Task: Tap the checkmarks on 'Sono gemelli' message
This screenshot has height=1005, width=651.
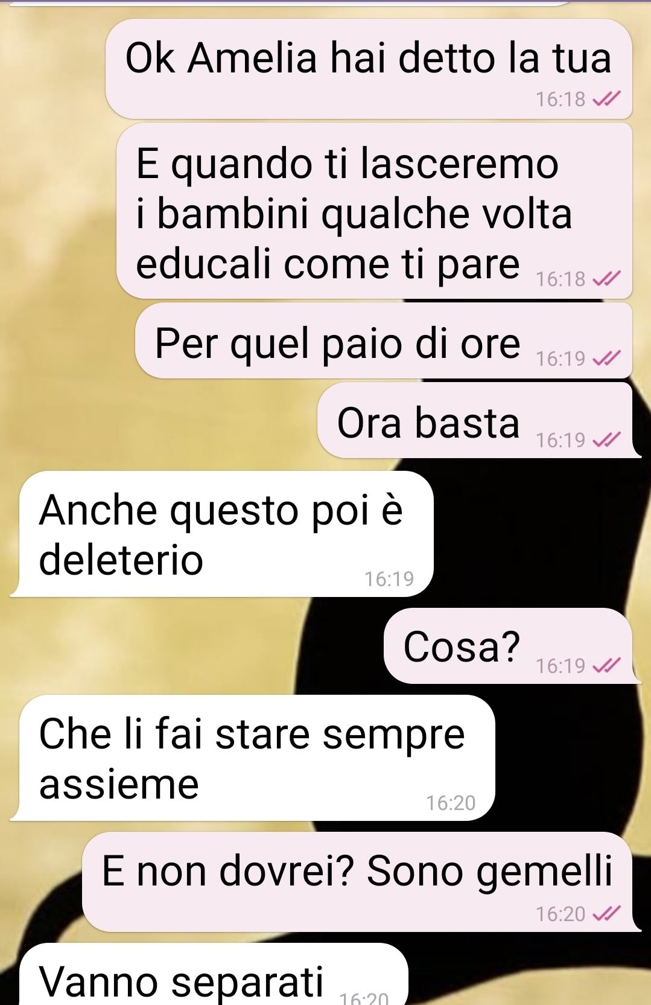Action: click(606, 914)
